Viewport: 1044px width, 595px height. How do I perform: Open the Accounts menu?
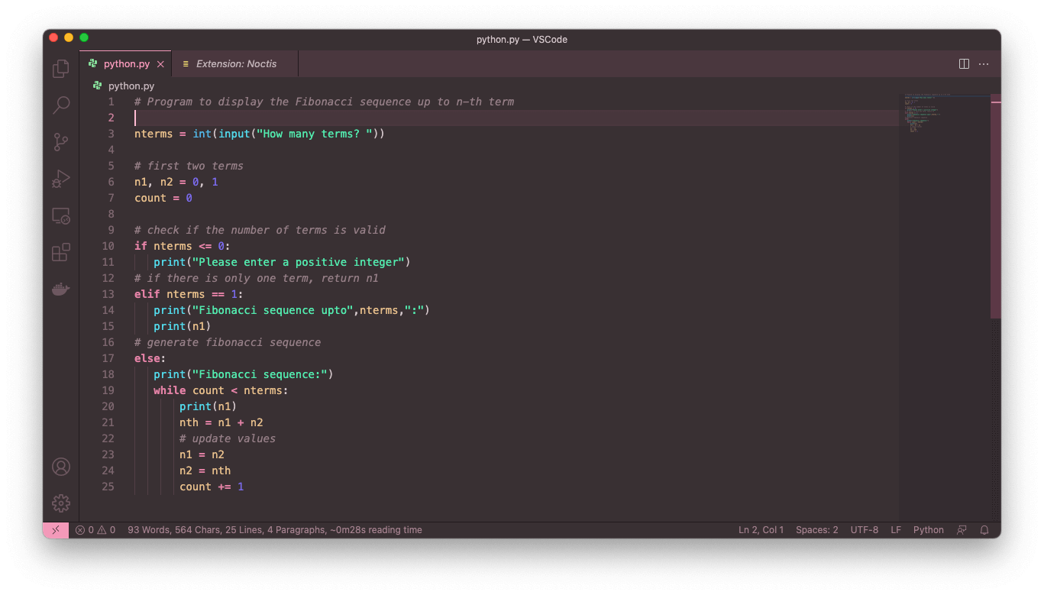(61, 467)
